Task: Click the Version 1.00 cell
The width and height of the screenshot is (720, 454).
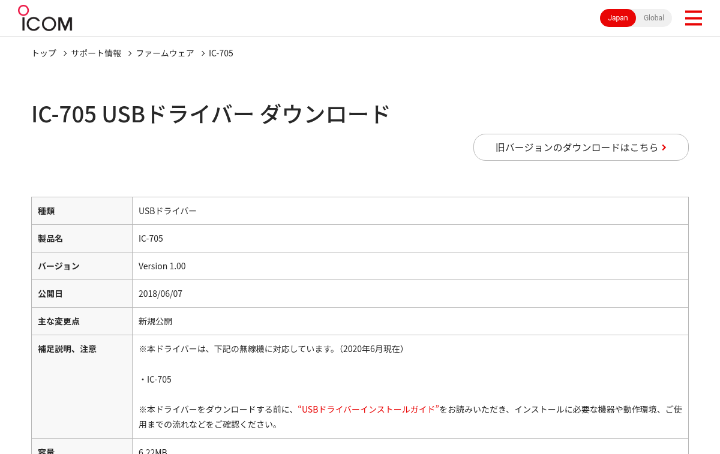Action: (x=410, y=266)
